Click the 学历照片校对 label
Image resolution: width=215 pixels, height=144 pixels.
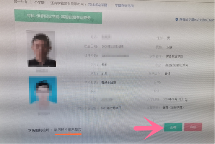click(x=40, y=130)
